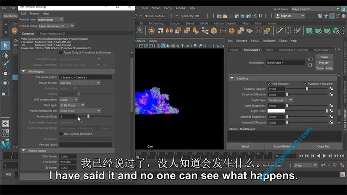The width and height of the screenshot is (347, 195).
Task: Open the Render Layer masterLayer dropdown
Action: pyautogui.click(x=51, y=19)
